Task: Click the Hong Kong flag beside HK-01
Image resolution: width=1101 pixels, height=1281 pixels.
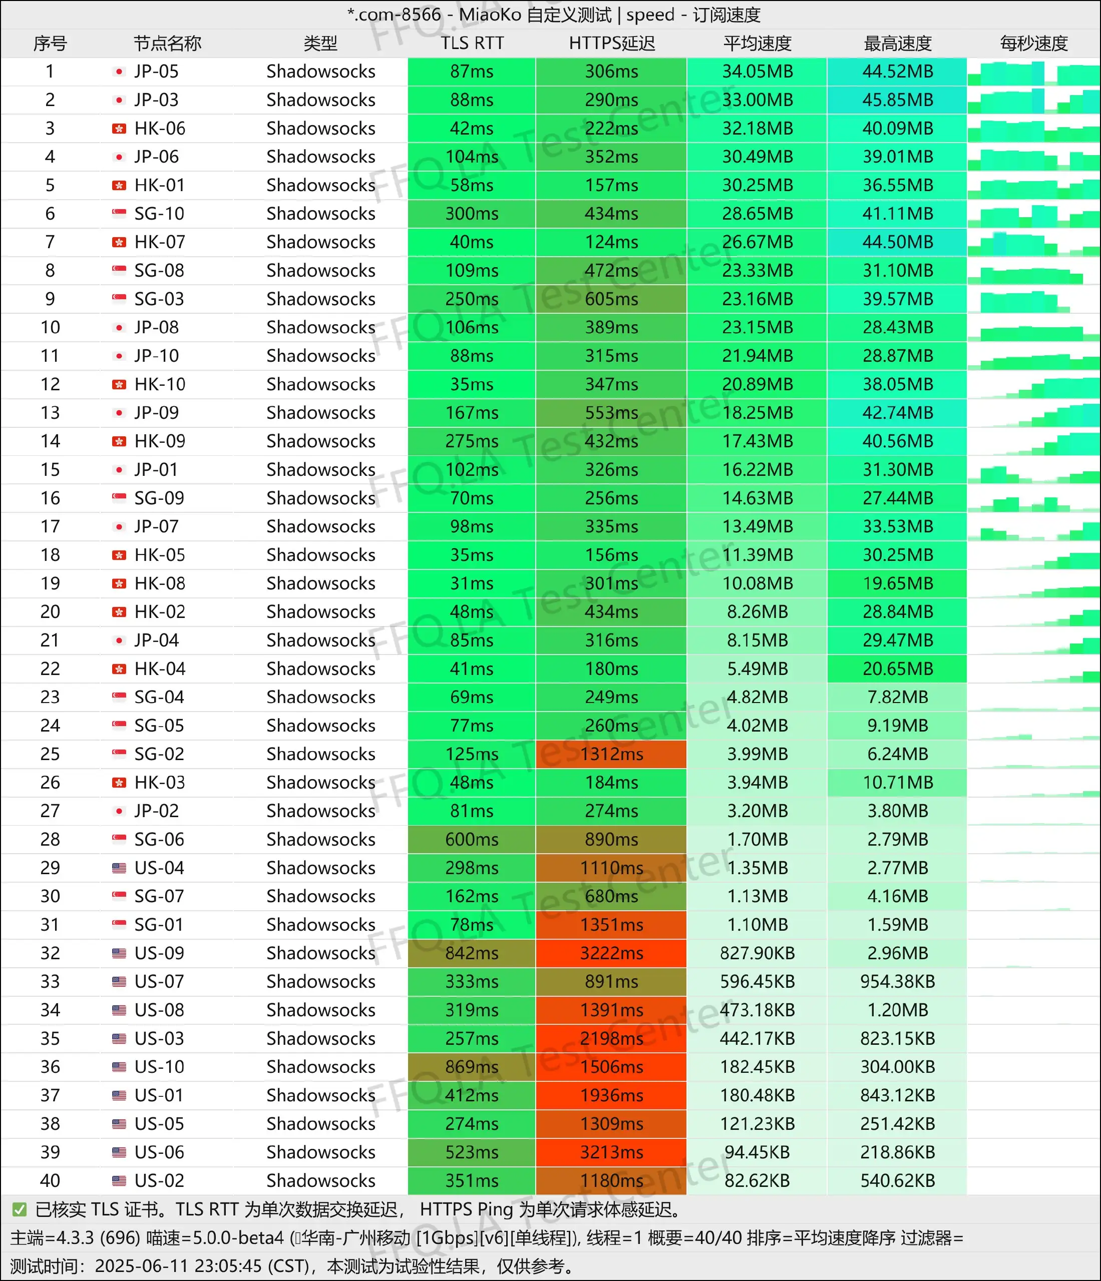Action: (x=119, y=186)
